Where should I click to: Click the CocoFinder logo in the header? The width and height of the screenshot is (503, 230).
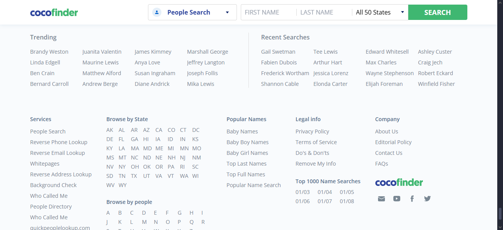(54, 12)
